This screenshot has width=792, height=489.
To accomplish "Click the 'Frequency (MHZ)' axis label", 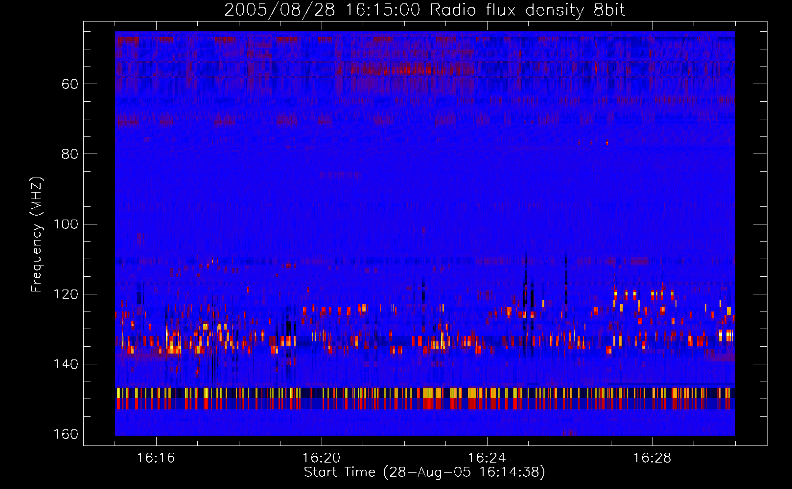I will pyautogui.click(x=37, y=235).
